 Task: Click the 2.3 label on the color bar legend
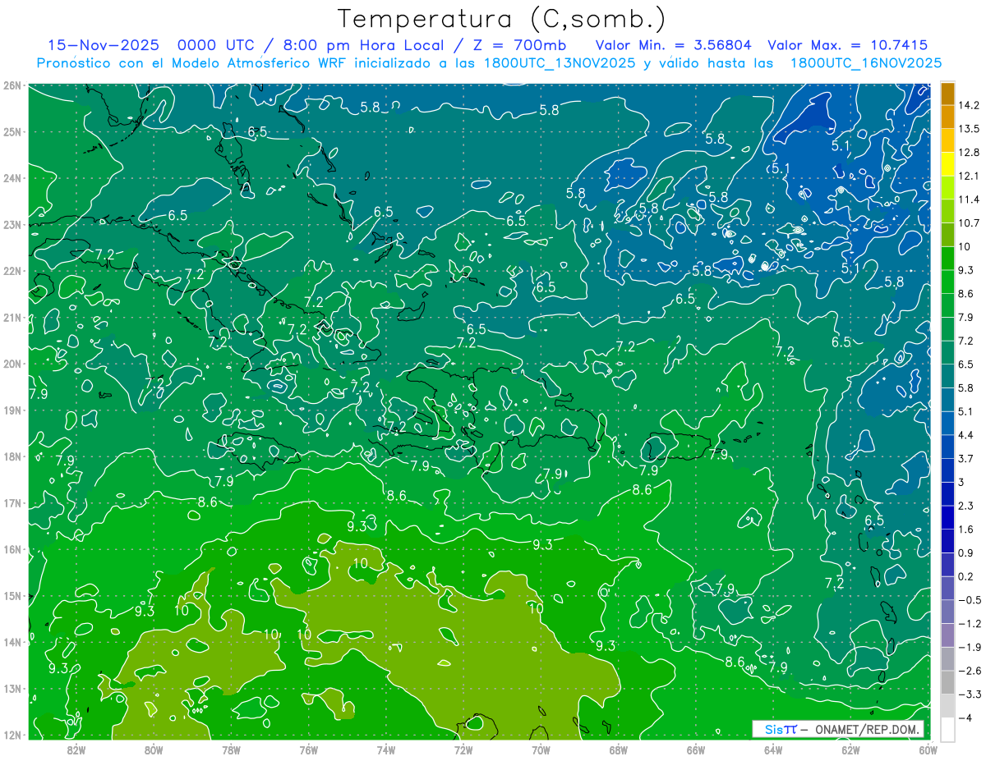(965, 506)
